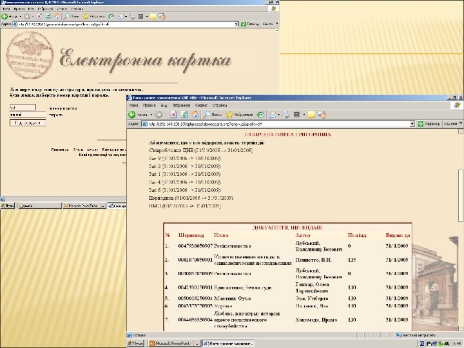This screenshot has width=464, height=348.
Task: Open Избранное menu in front IE window
Action: coord(181,105)
